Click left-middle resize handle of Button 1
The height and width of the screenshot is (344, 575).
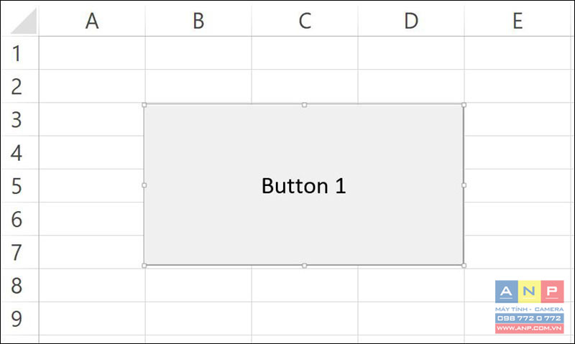click(x=144, y=185)
